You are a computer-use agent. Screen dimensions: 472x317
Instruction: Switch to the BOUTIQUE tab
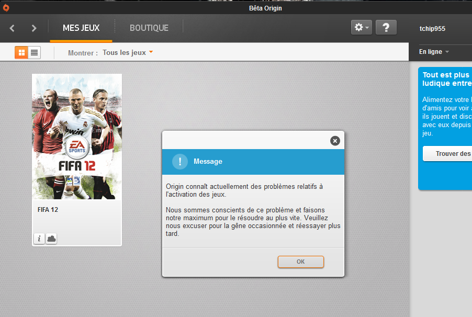149,28
